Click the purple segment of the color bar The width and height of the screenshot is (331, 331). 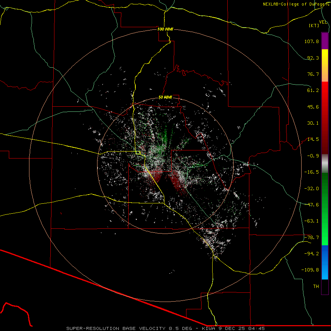325,41
